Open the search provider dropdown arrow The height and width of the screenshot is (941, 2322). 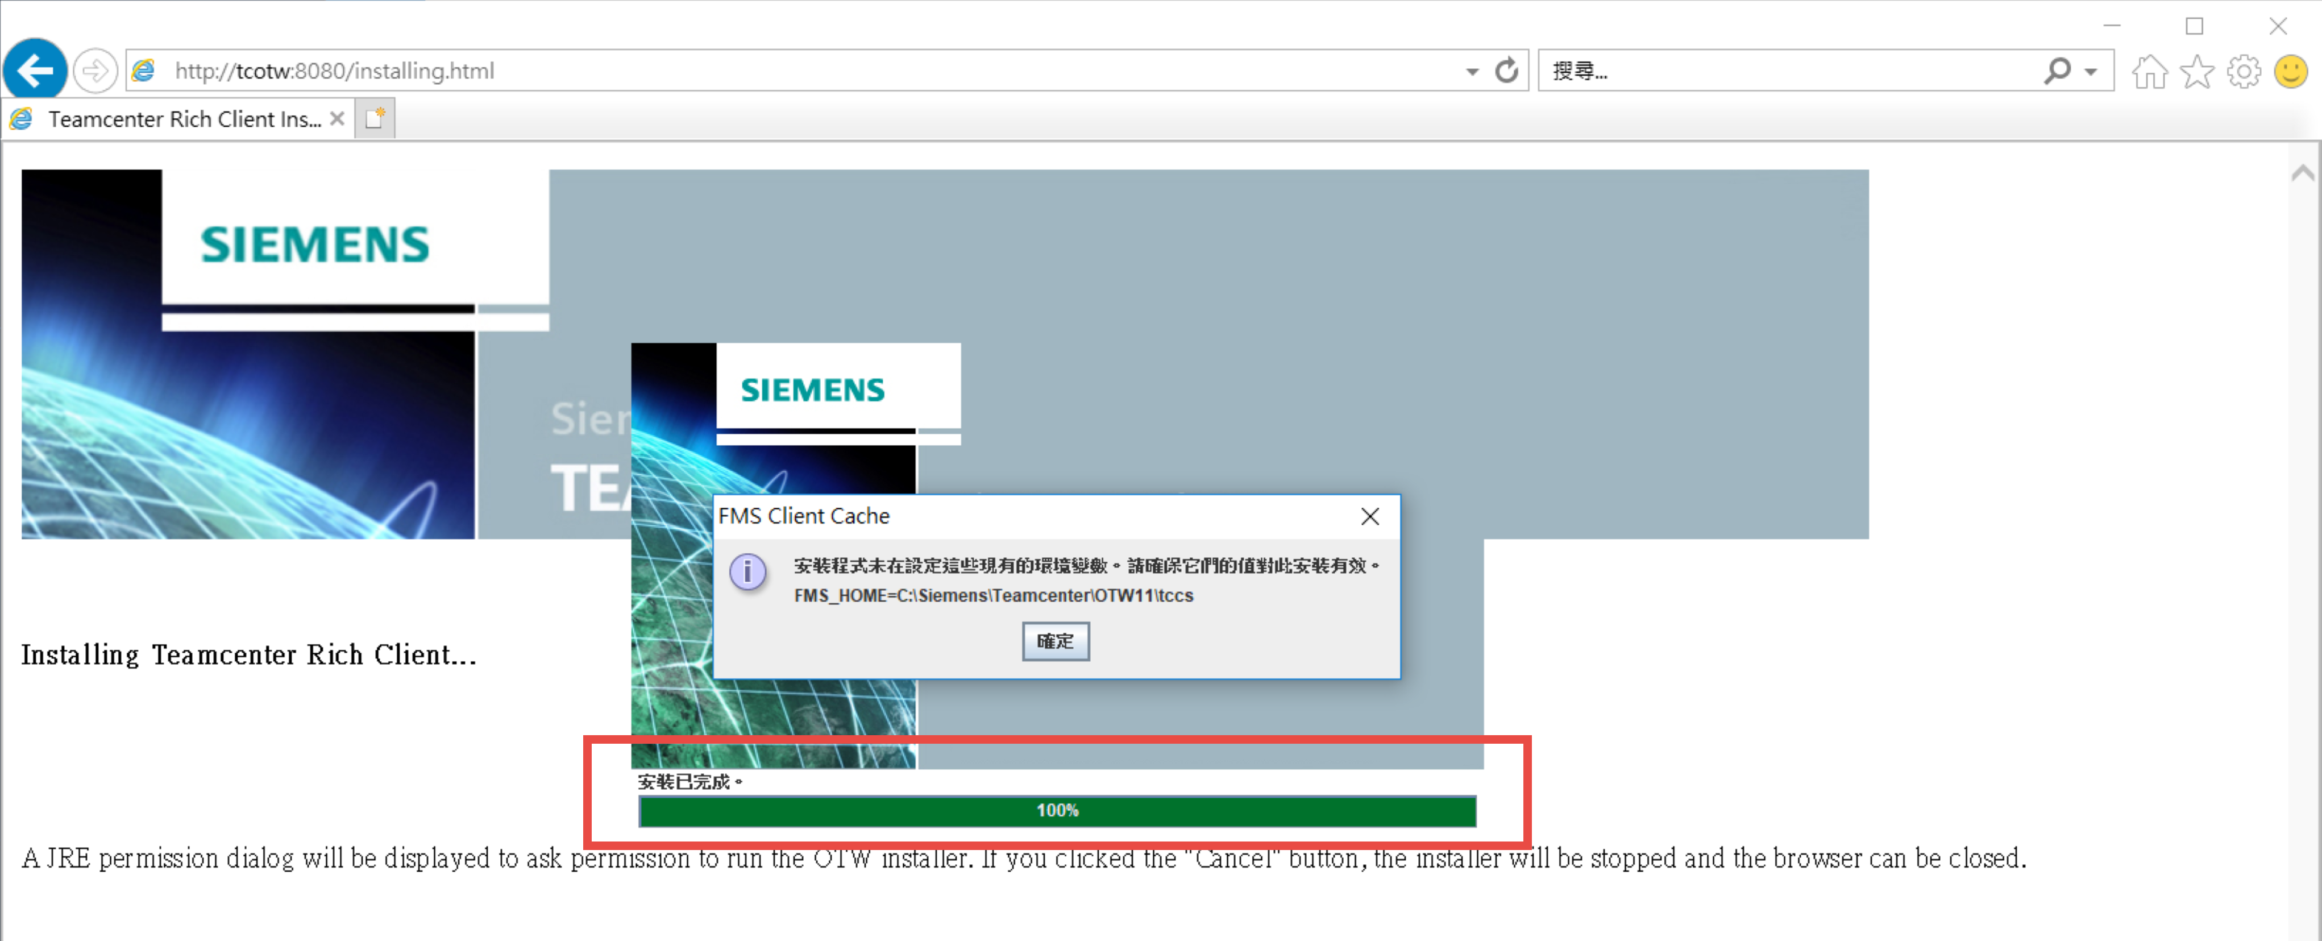[2090, 71]
